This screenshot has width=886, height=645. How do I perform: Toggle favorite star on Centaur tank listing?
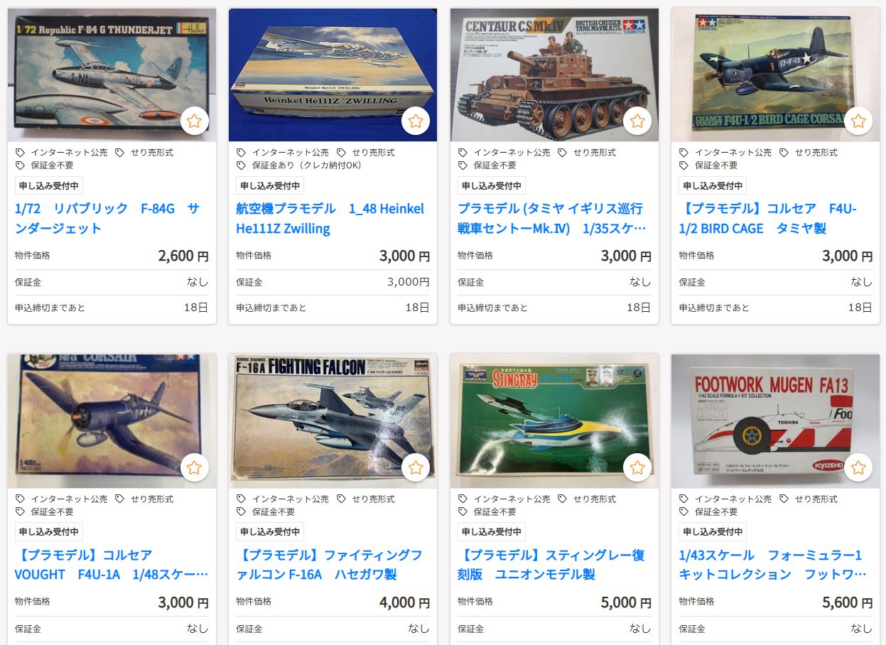pyautogui.click(x=637, y=121)
